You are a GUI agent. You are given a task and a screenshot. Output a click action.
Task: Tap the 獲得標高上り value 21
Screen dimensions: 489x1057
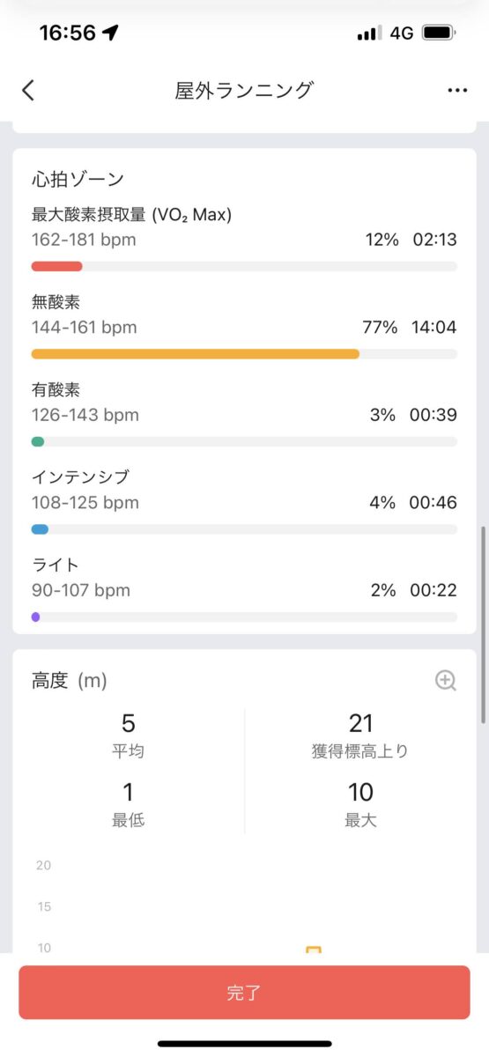click(361, 723)
